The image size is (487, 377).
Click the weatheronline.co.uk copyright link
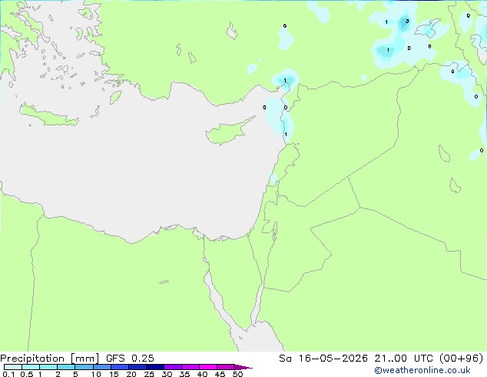pos(422,371)
